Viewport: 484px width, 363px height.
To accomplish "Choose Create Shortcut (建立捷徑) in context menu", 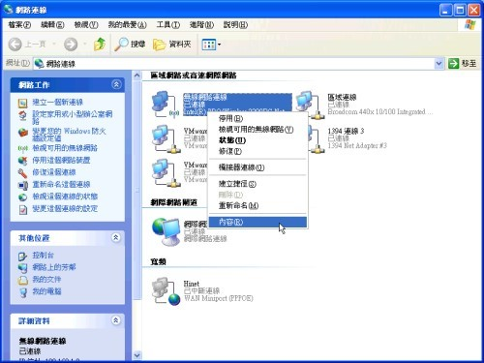I will pyautogui.click(x=257, y=184).
